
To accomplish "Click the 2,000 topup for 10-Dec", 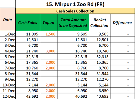I will (49, 85).
